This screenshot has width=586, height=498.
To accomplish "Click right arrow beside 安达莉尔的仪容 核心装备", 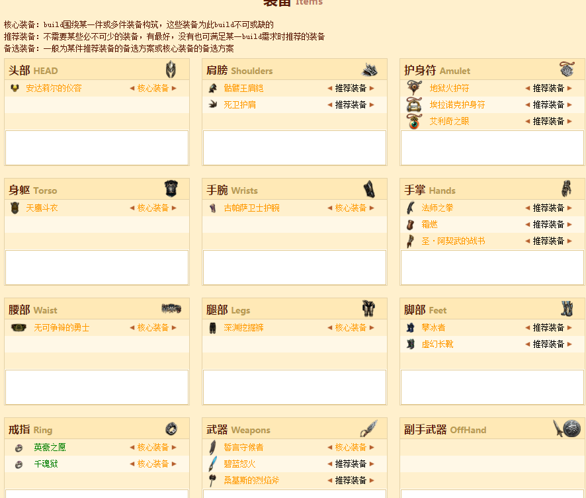I will click(174, 88).
